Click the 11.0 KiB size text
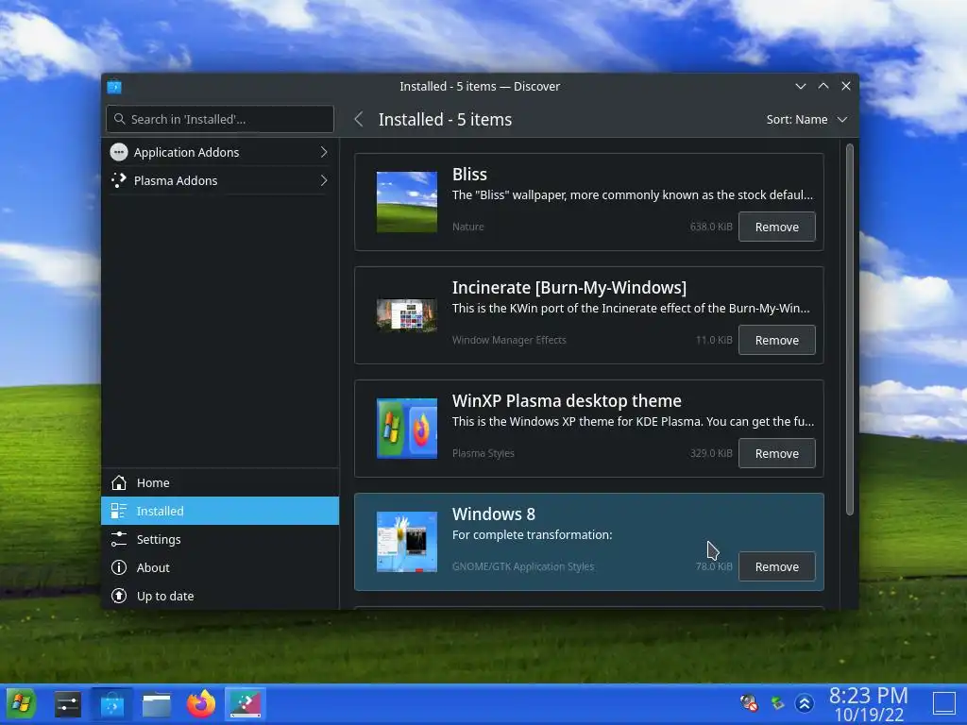This screenshot has height=725, width=967. coord(714,340)
